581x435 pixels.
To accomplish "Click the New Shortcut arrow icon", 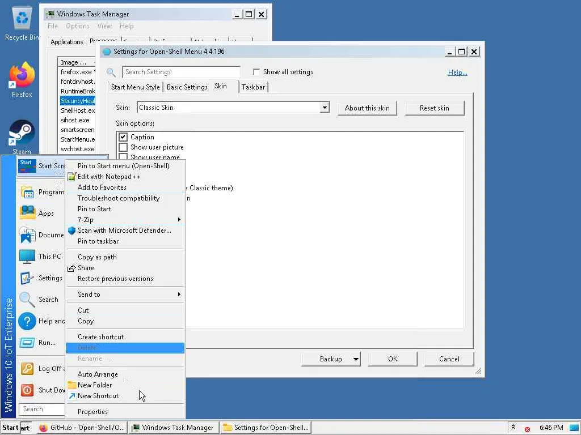I will click(x=72, y=396).
